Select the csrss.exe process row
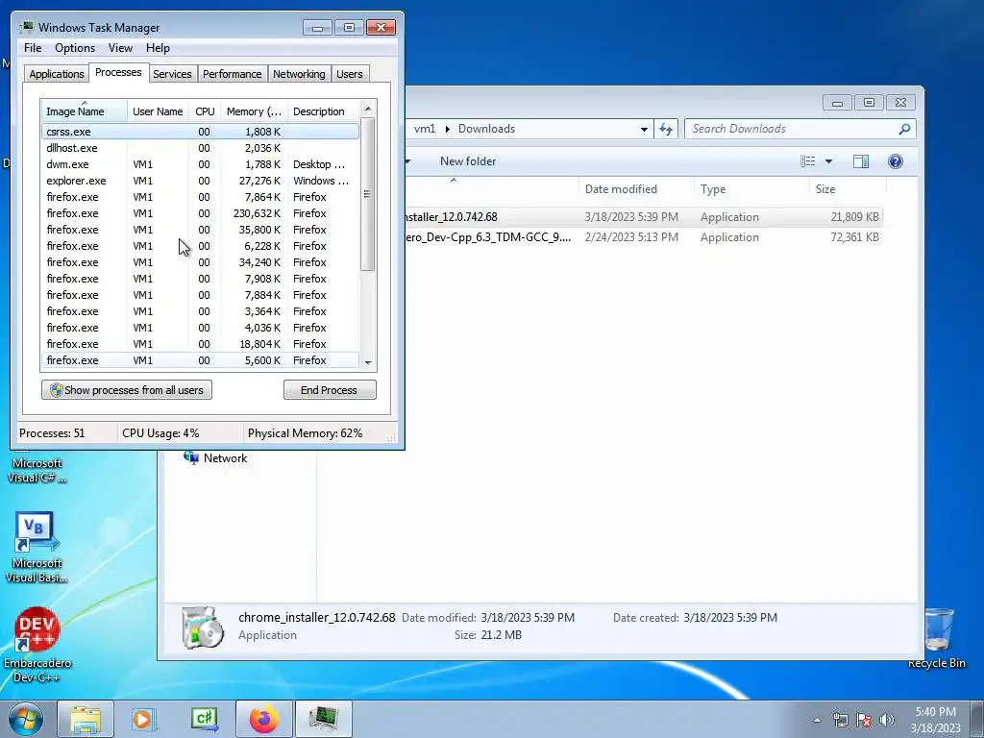This screenshot has width=984, height=738. click(200, 132)
